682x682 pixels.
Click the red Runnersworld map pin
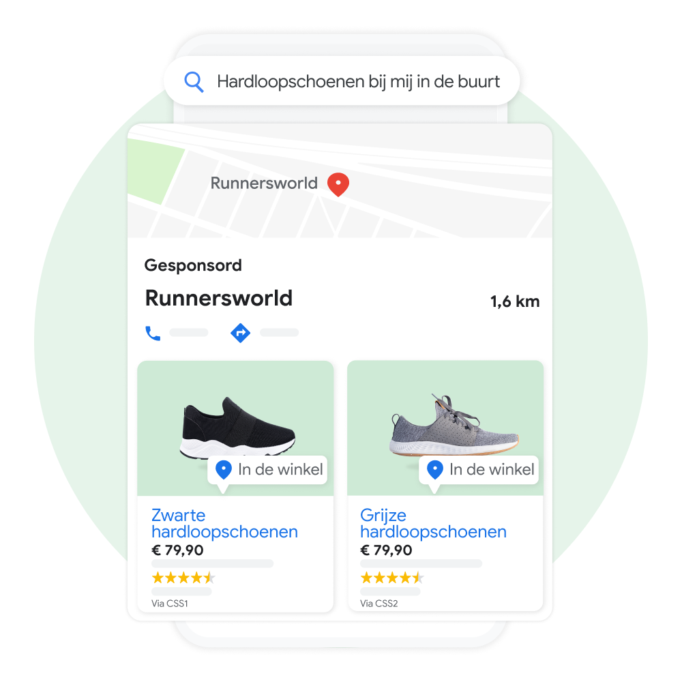[338, 184]
